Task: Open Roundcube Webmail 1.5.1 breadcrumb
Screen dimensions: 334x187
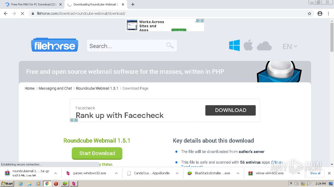Action: point(97,88)
